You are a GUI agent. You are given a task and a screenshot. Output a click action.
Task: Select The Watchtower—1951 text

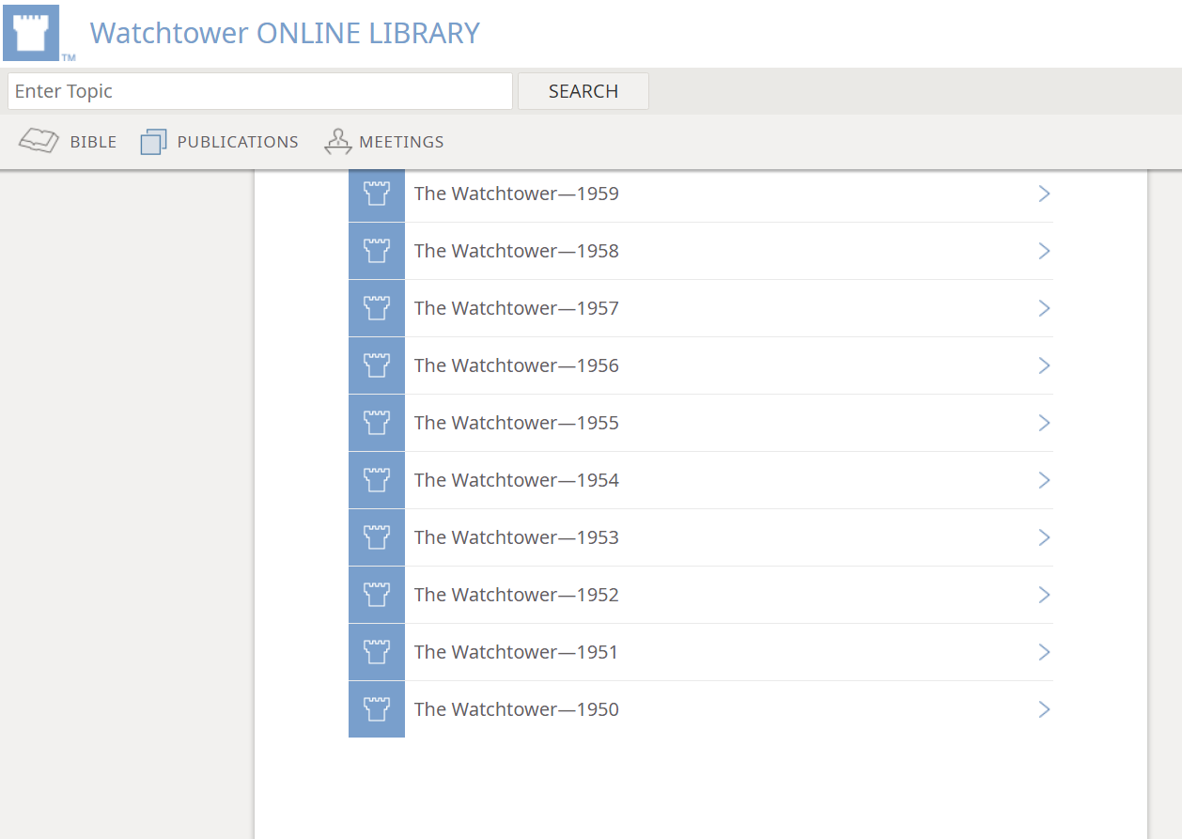(x=517, y=652)
